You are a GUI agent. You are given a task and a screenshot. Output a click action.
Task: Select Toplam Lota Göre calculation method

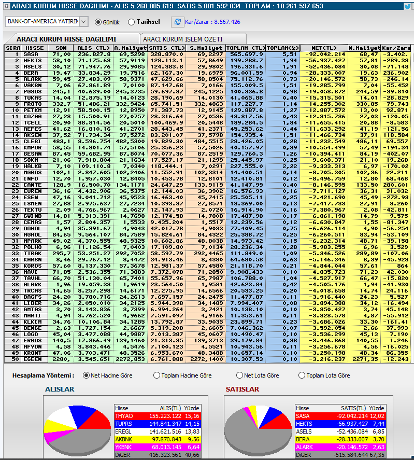pos(302,375)
